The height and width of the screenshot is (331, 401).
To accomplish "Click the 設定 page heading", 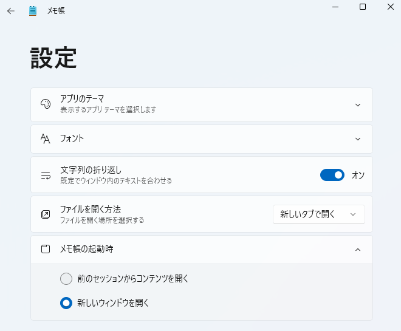I will coord(53,58).
